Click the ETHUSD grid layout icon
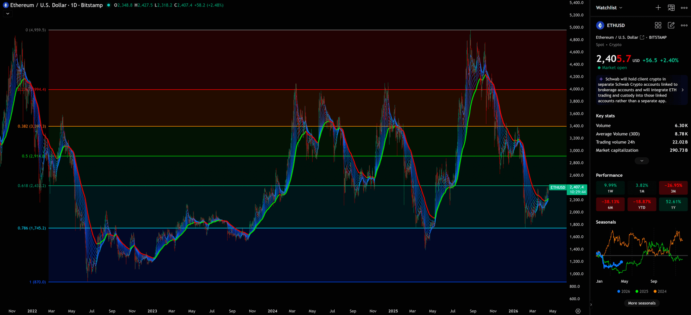Viewport: 691px width, 315px height. [x=658, y=25]
